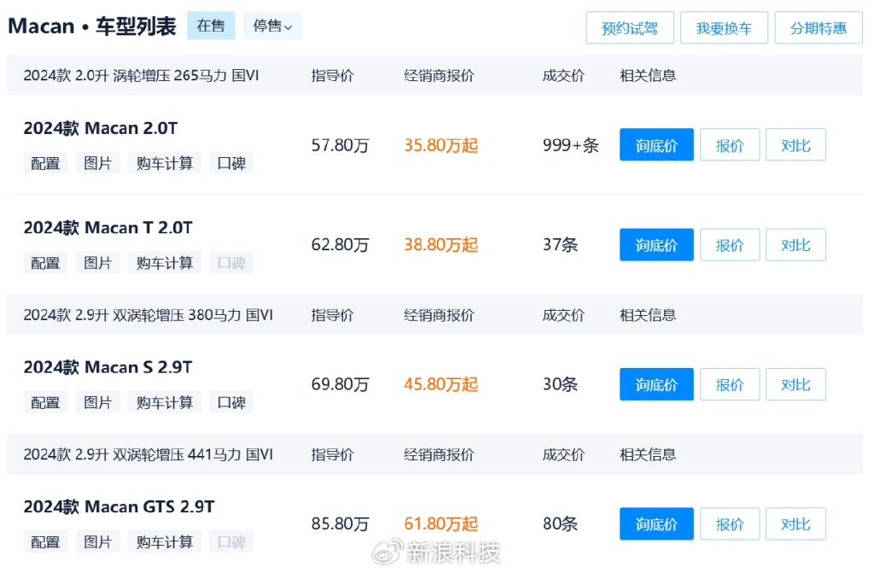Open 图片 for Macan GTS 2.9T
This screenshot has height=573, width=874.
97,541
